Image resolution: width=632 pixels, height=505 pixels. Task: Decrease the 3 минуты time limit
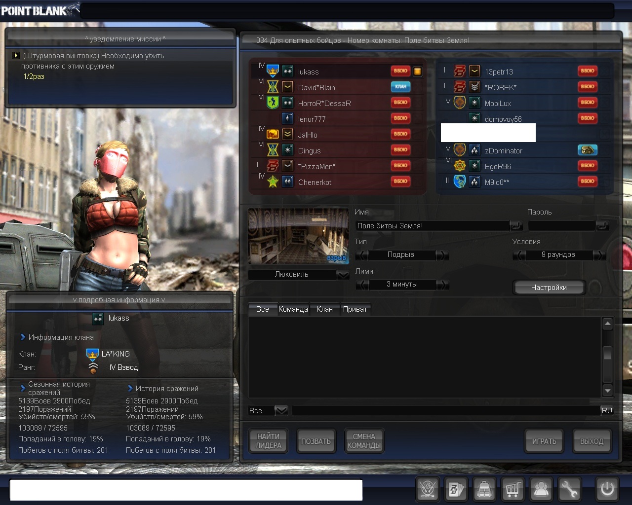[x=362, y=285]
